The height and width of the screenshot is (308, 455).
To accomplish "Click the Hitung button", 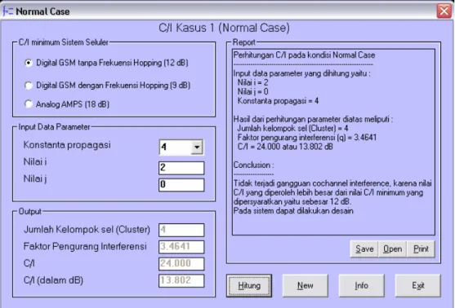I will pos(249,286).
